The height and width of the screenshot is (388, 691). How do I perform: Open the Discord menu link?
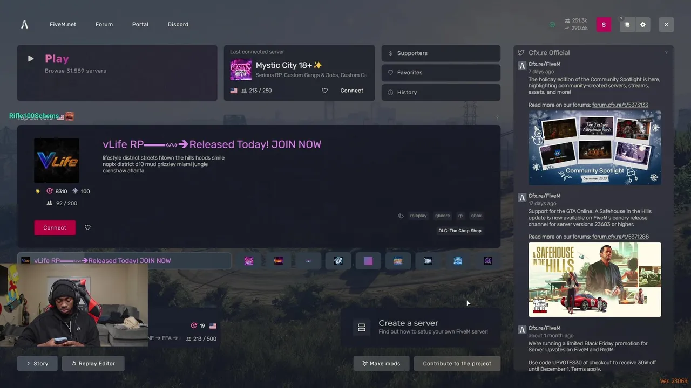click(x=178, y=24)
